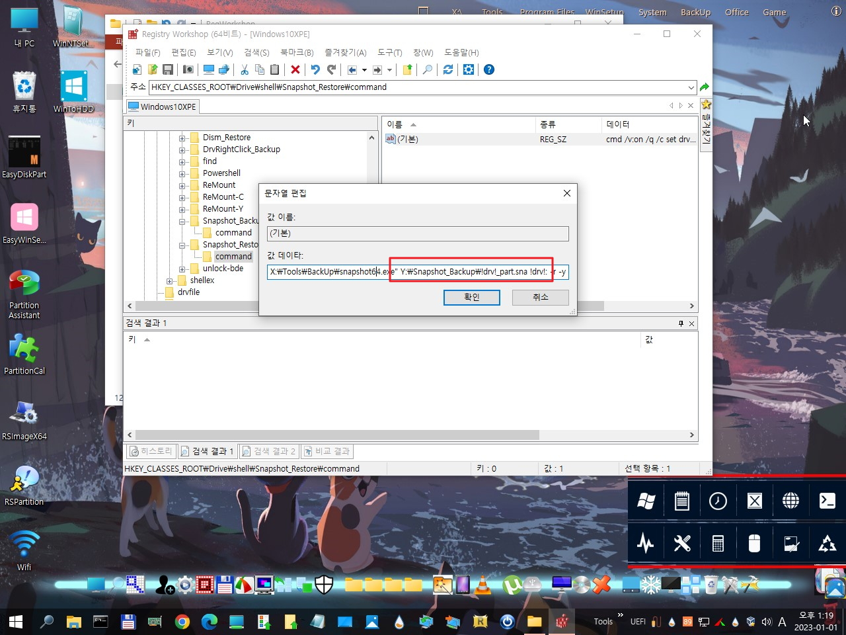The image size is (846, 635).
Task: Open the address bar dropdown arrow
Action: pos(691,87)
